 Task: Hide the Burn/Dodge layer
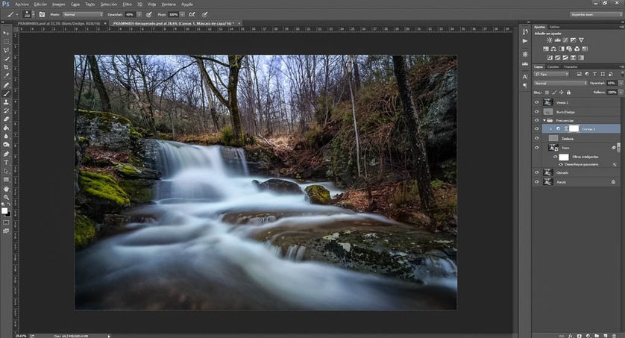[536, 110]
